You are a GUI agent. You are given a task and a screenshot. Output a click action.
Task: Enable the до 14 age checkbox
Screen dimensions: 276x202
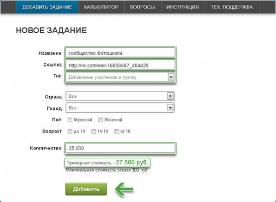tap(70, 131)
